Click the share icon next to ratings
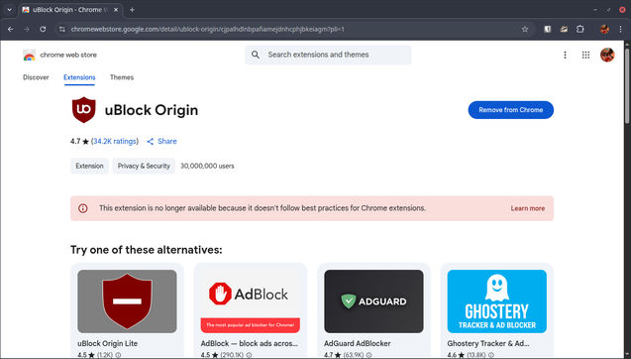 (x=151, y=142)
